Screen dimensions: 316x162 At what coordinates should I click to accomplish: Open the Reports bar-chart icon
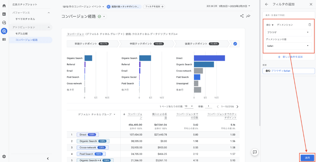tap(4, 14)
